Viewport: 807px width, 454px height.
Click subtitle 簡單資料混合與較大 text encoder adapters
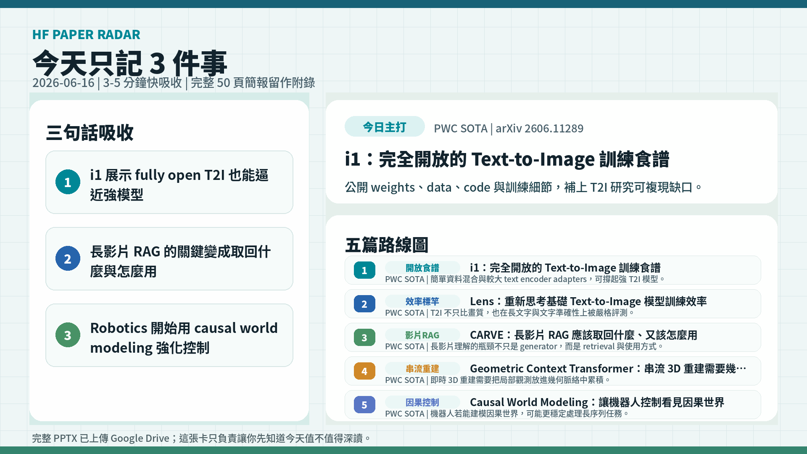(525, 279)
